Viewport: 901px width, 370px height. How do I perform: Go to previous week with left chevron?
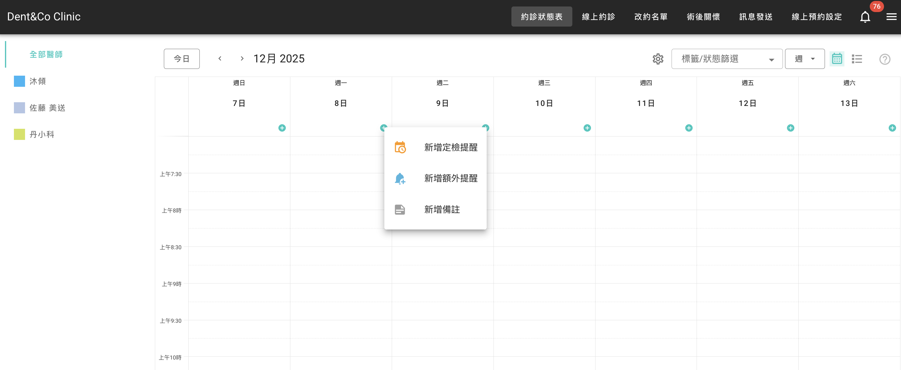pyautogui.click(x=220, y=58)
